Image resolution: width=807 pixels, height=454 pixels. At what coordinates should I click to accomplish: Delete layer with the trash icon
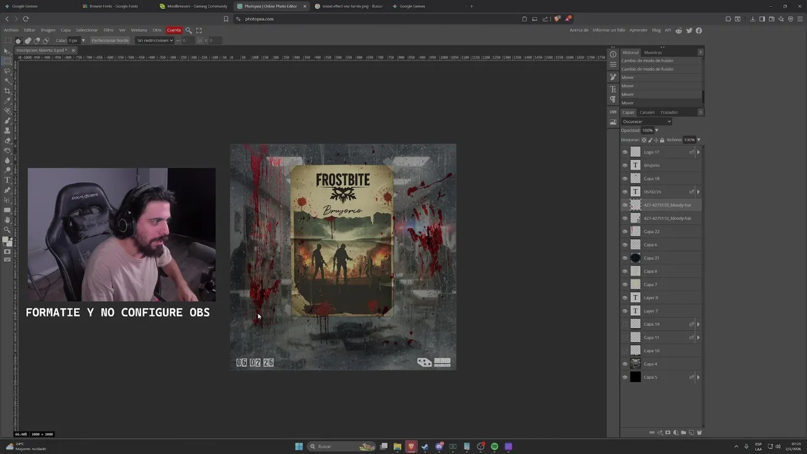(699, 433)
